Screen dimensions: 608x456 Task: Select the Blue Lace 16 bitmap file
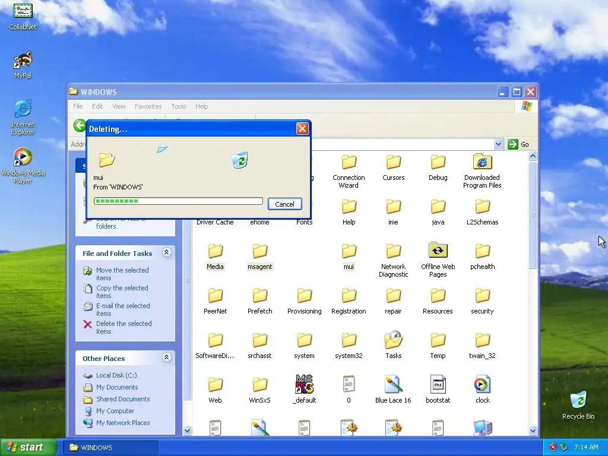click(393, 389)
